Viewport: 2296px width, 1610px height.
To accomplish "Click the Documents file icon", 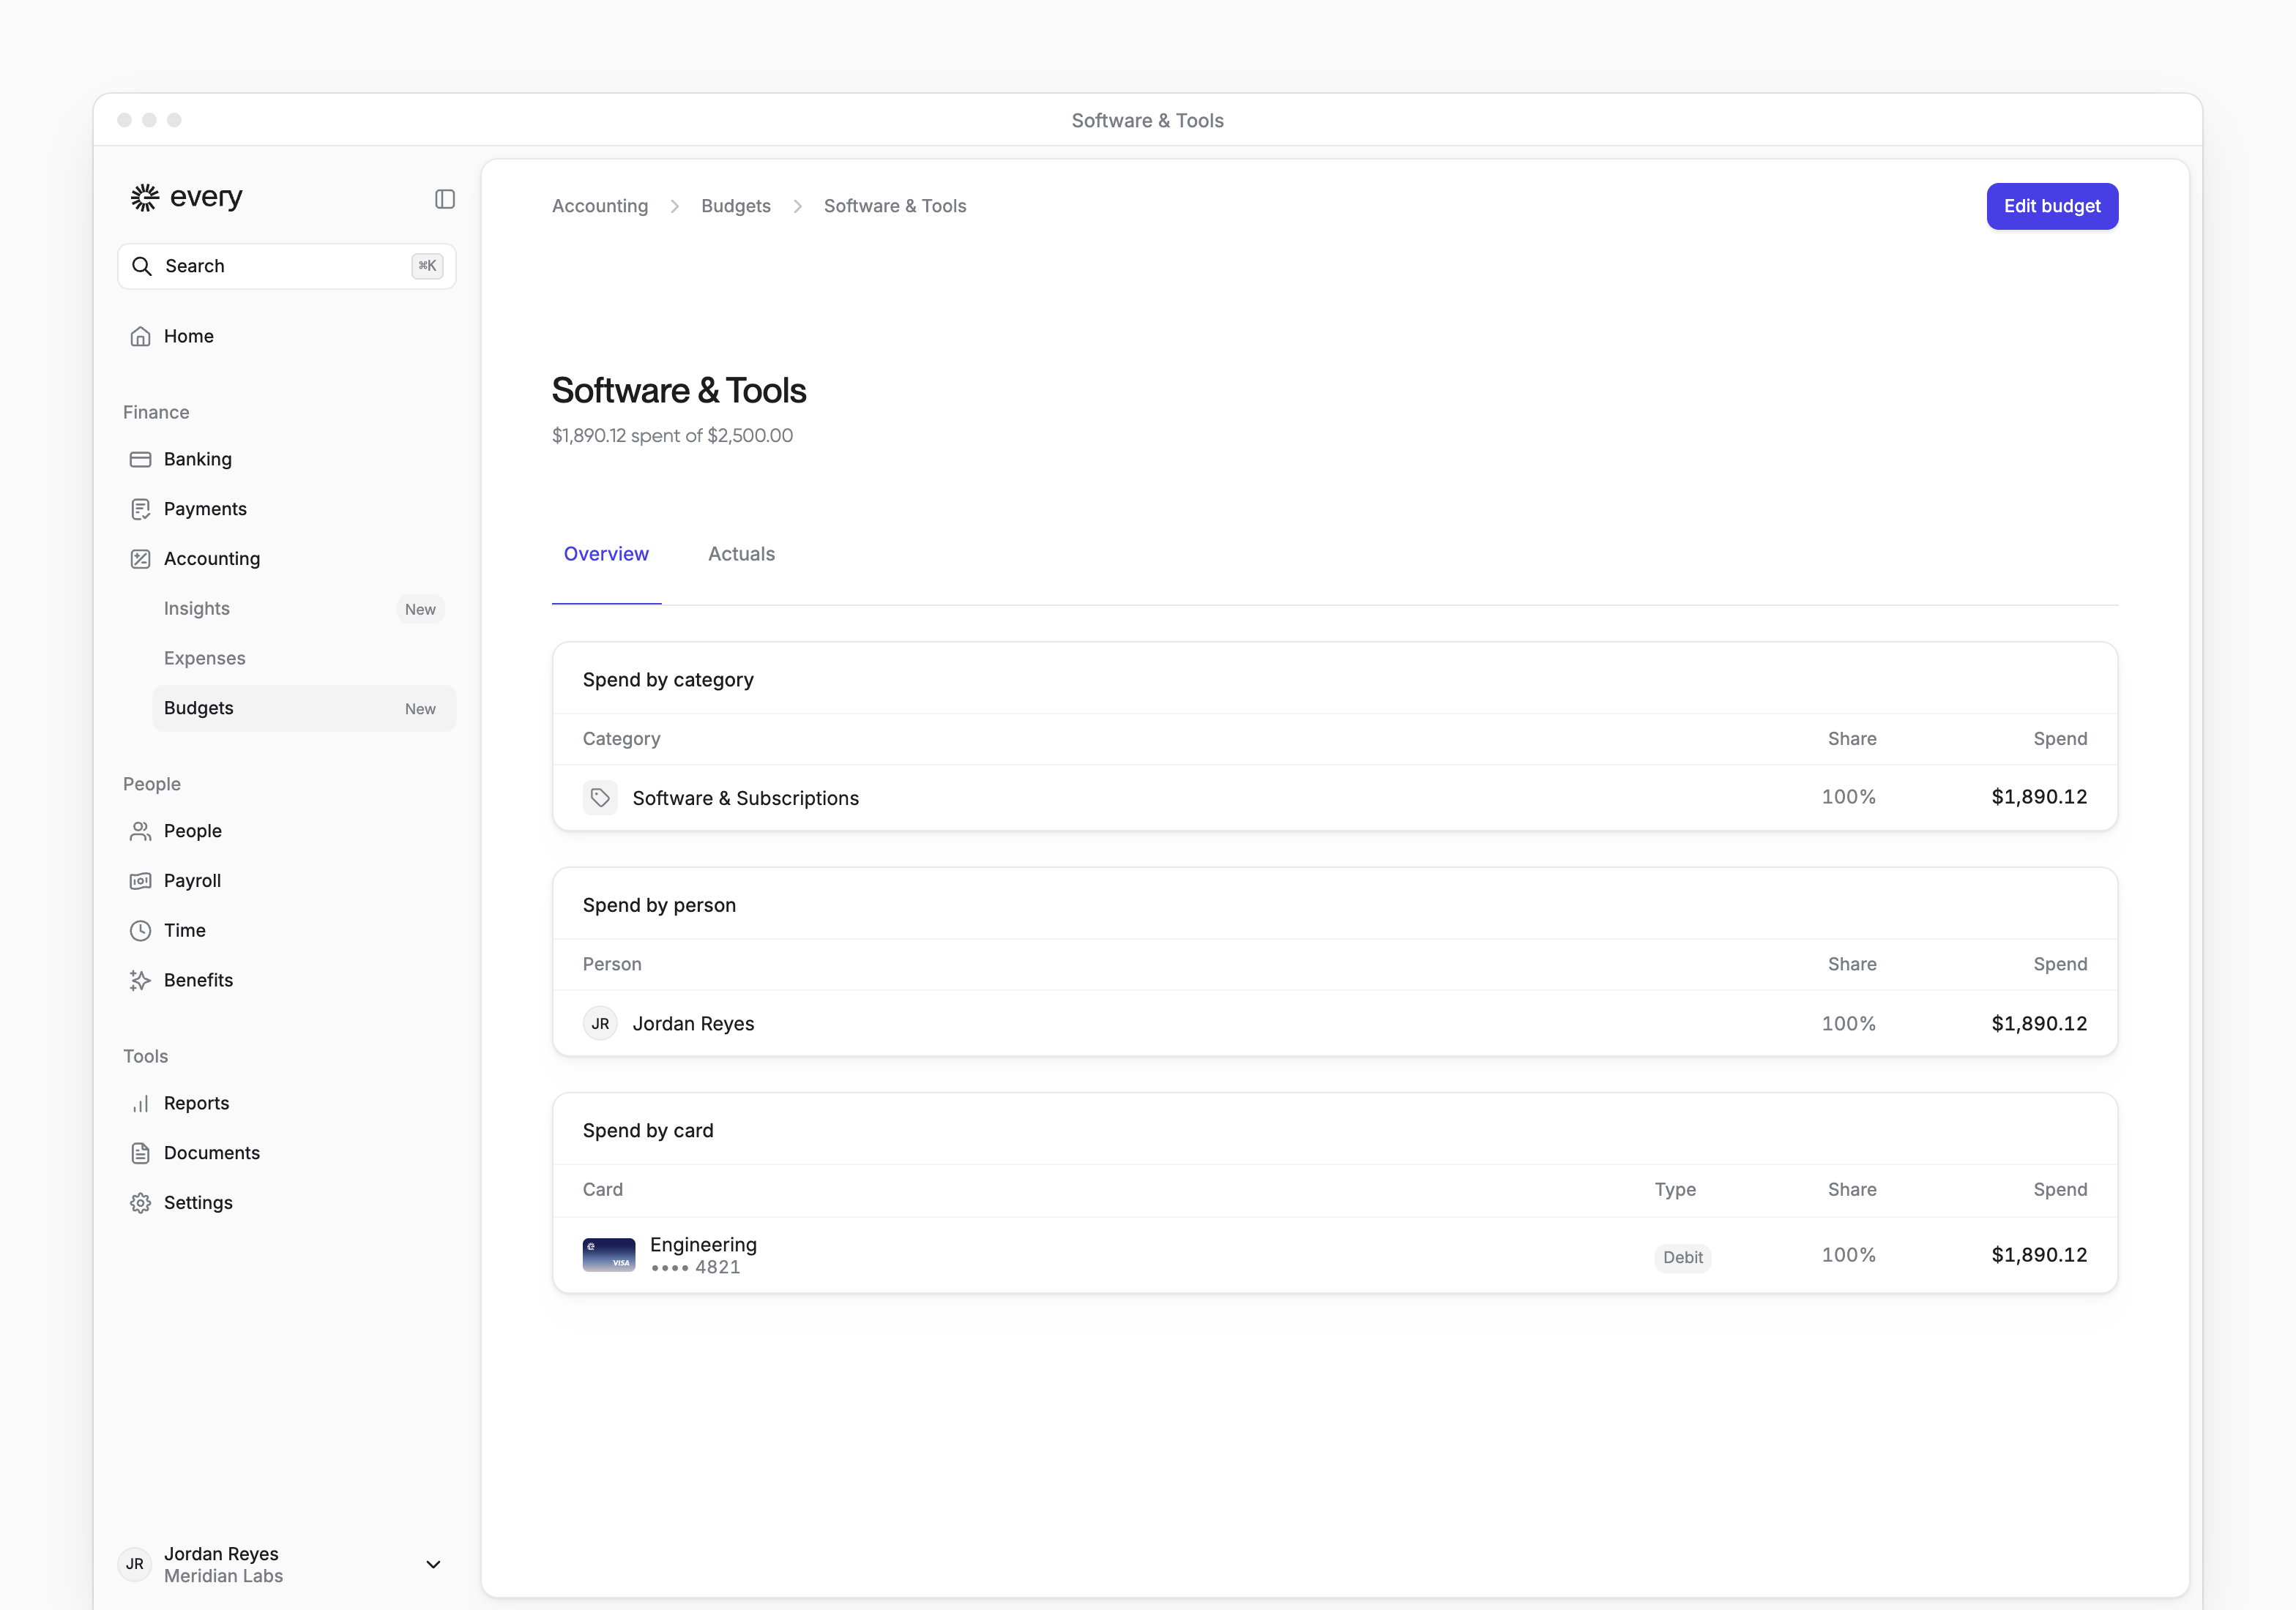I will [140, 1153].
